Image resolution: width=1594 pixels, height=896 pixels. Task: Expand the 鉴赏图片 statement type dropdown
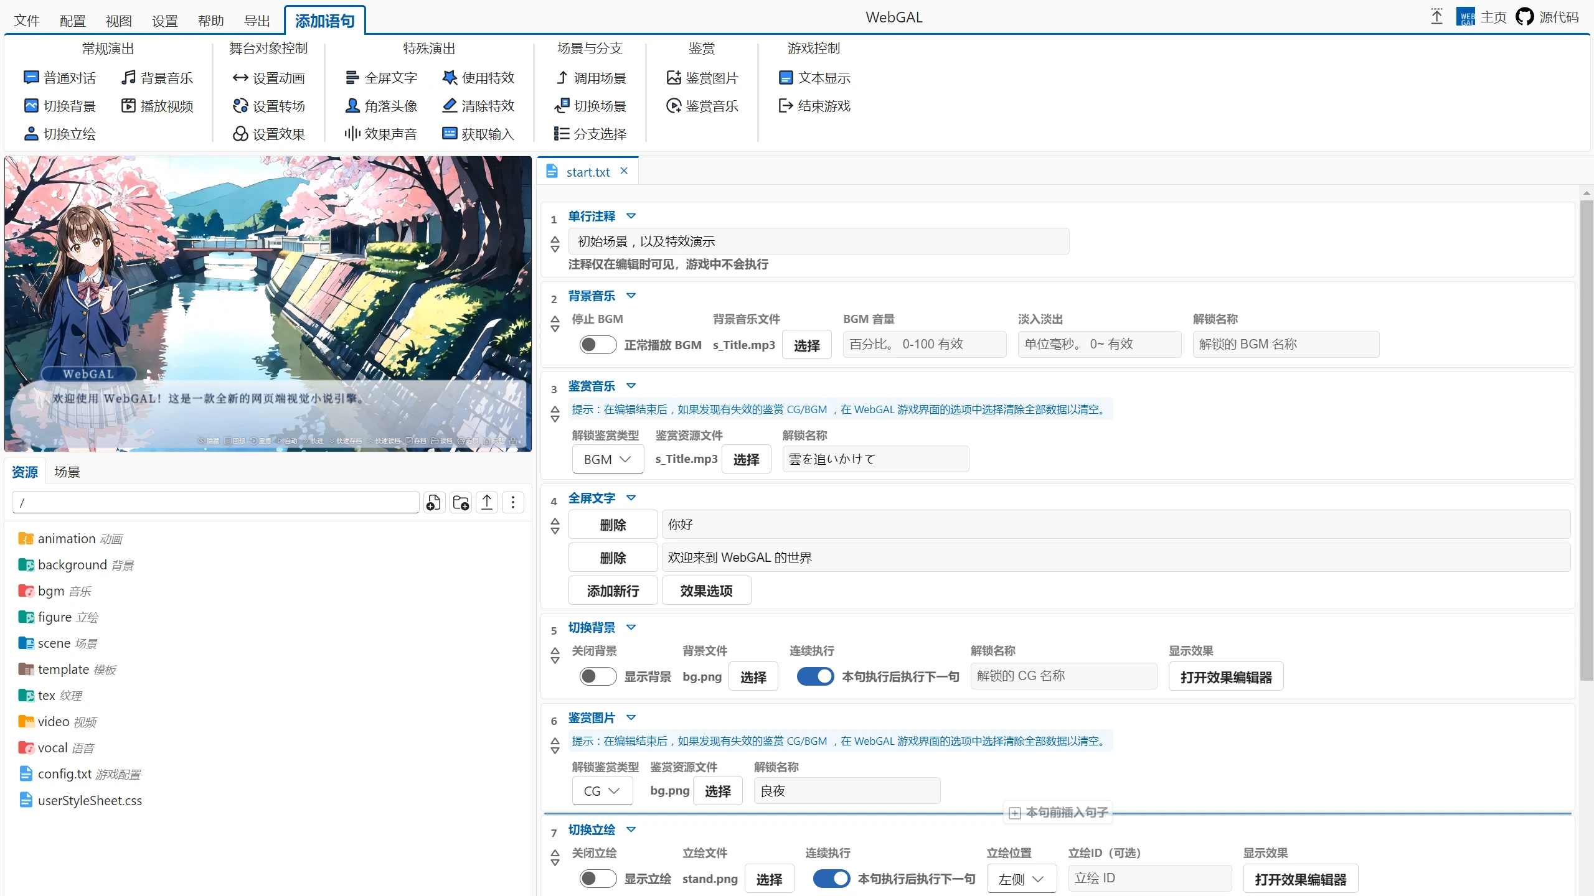pos(631,717)
